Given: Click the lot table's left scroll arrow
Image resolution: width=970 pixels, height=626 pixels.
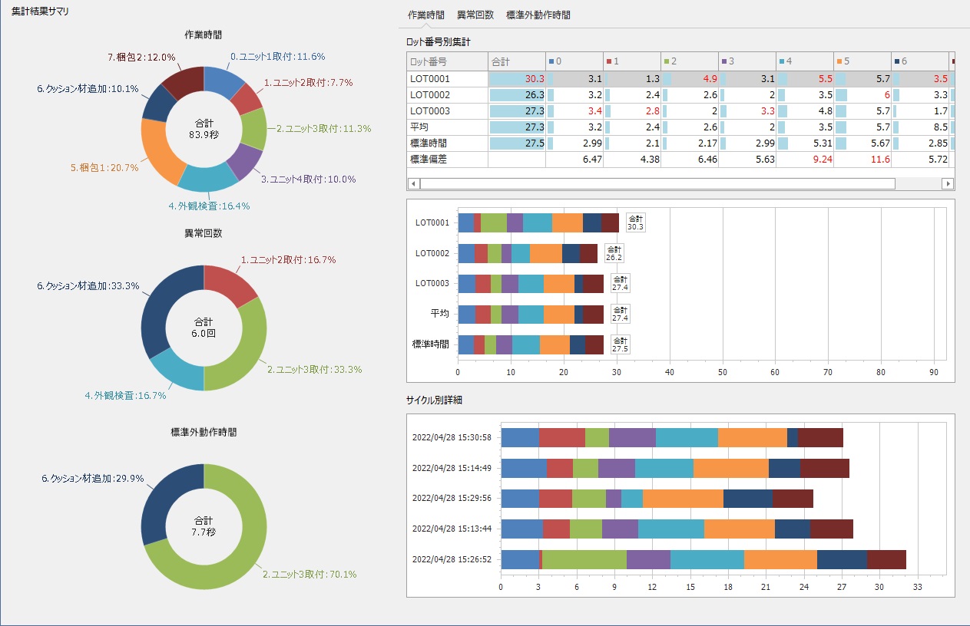Looking at the screenshot, I should (413, 184).
